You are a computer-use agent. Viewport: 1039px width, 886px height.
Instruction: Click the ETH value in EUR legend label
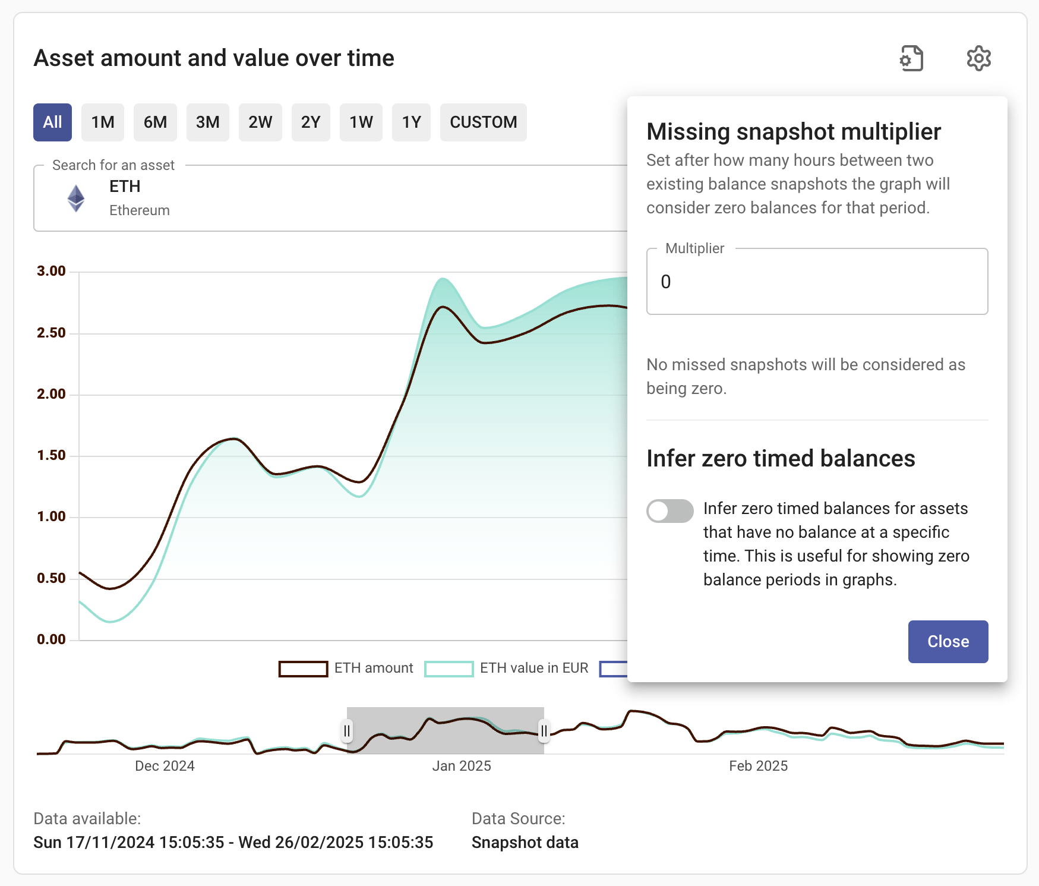[534, 668]
